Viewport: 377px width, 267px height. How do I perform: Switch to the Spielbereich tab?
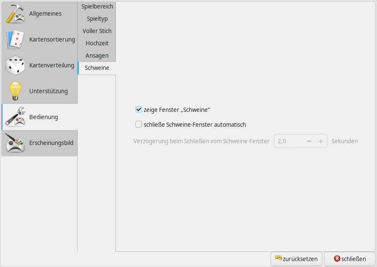tap(97, 7)
